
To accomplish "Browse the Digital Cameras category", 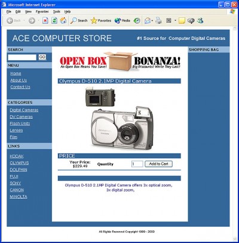I will pyautogui.click(x=24, y=110).
